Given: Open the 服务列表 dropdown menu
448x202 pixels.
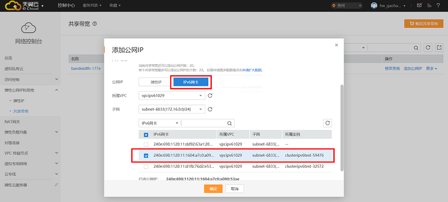Looking at the screenshot, I should [92, 5].
